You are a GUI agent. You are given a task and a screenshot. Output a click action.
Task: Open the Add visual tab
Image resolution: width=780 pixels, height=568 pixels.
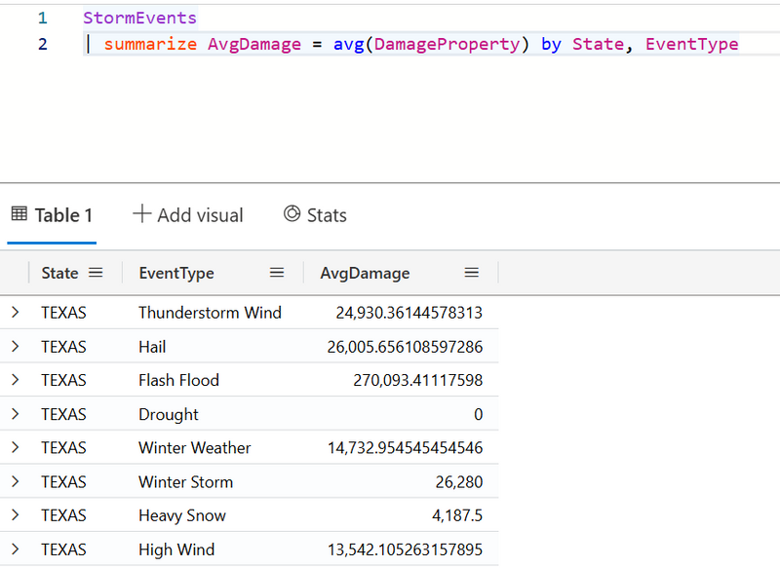[188, 215]
